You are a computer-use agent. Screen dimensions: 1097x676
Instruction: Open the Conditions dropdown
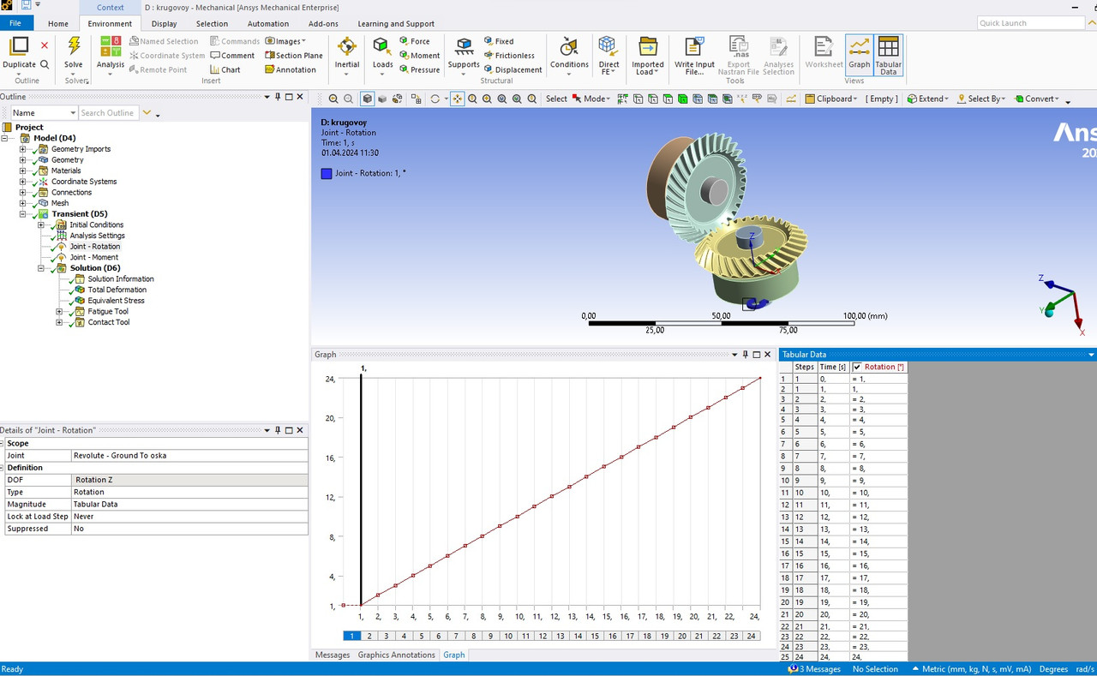point(569,56)
